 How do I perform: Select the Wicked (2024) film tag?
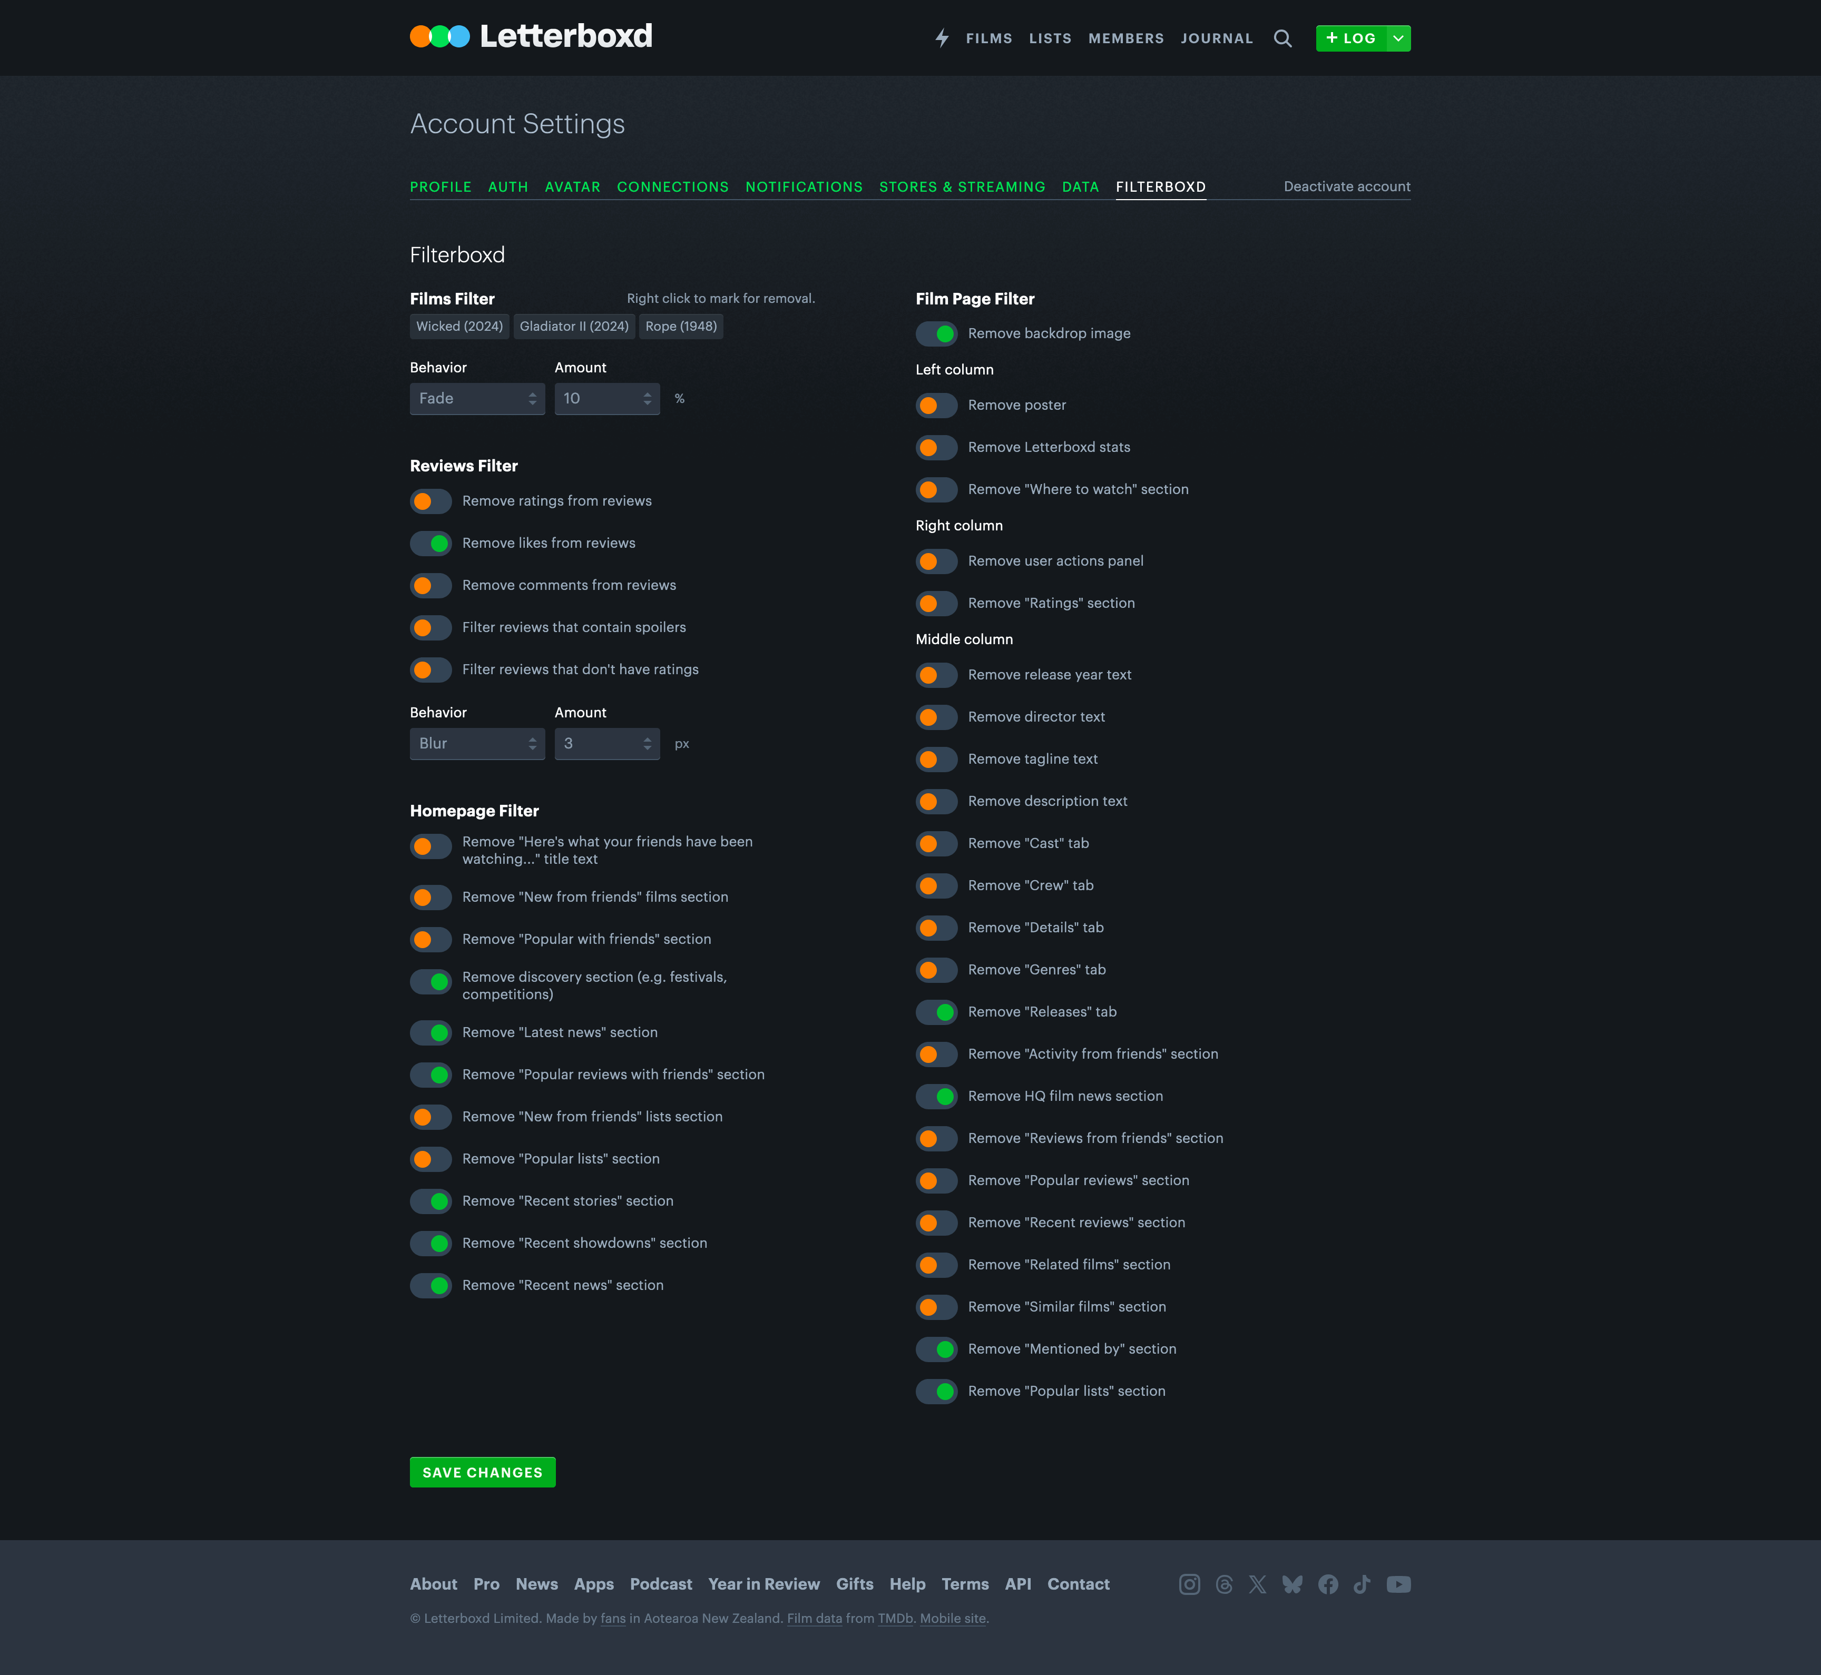[459, 326]
